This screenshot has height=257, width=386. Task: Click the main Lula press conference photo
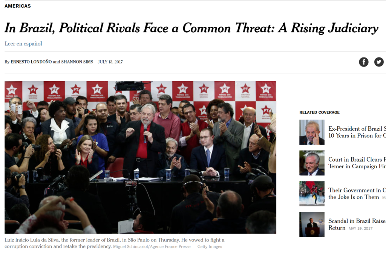[x=140, y=157]
